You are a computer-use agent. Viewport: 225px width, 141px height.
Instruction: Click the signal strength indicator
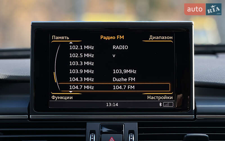coord(168,104)
